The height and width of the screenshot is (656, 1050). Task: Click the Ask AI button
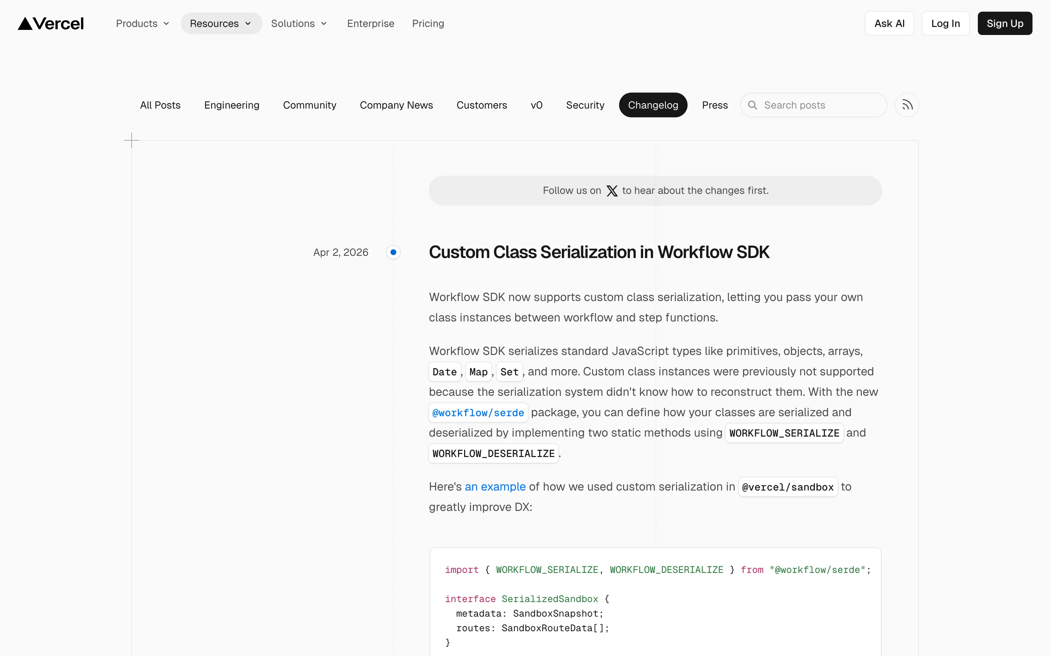(x=889, y=23)
